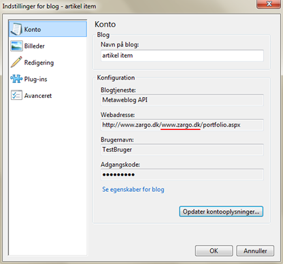Click the 'Adgangskode:' label
Screen dimensions: 283x264
click(120, 165)
